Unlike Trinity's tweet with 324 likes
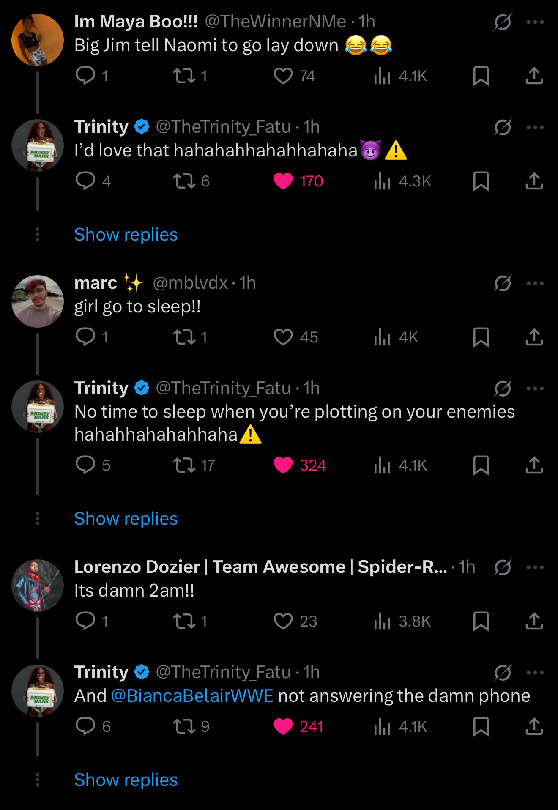The width and height of the screenshot is (558, 810). [x=283, y=465]
